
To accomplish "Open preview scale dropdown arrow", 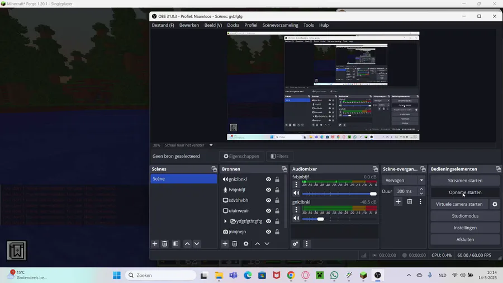I will click(211, 145).
